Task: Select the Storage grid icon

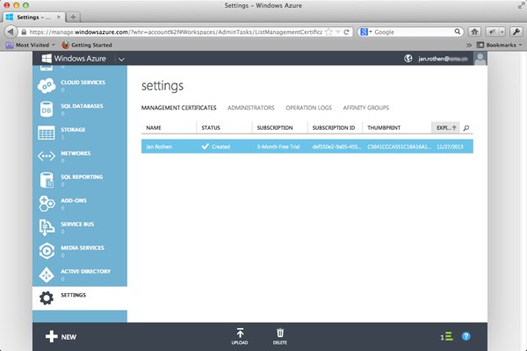Action: pyautogui.click(x=47, y=133)
